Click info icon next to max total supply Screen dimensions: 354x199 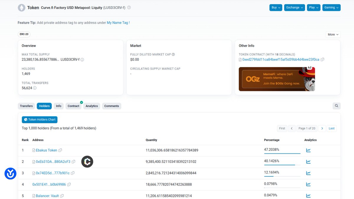pyautogui.click(x=82, y=60)
